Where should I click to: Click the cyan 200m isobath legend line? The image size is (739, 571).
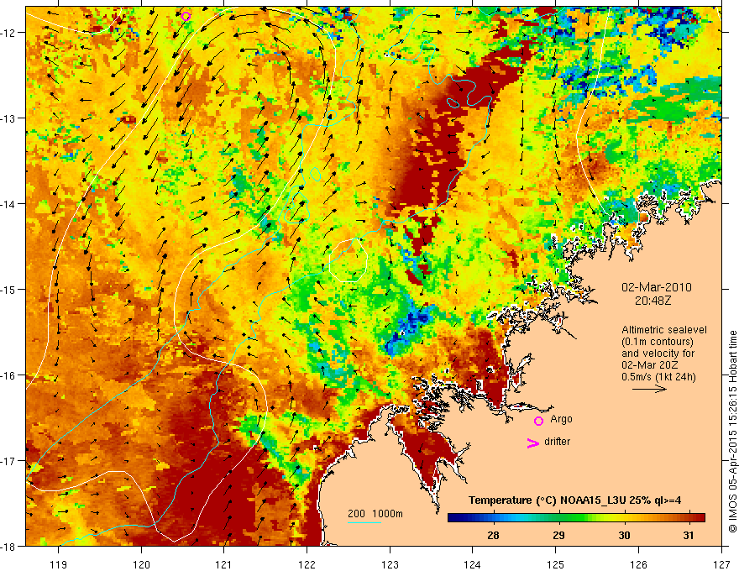(x=364, y=522)
